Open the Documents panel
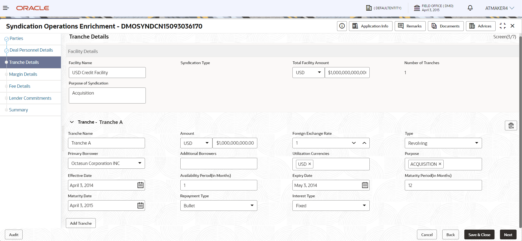The image size is (522, 241). coord(446,26)
